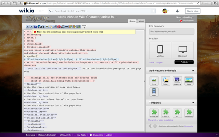Open Following in the bottom toolbar
This screenshot has height=137, width=219.
[x=30, y=135]
